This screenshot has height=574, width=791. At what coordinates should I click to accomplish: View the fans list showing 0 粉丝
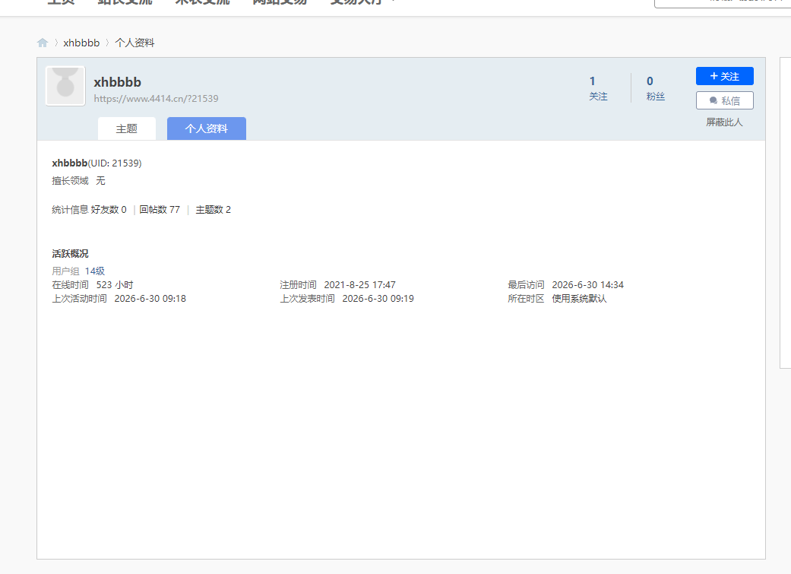pos(655,88)
